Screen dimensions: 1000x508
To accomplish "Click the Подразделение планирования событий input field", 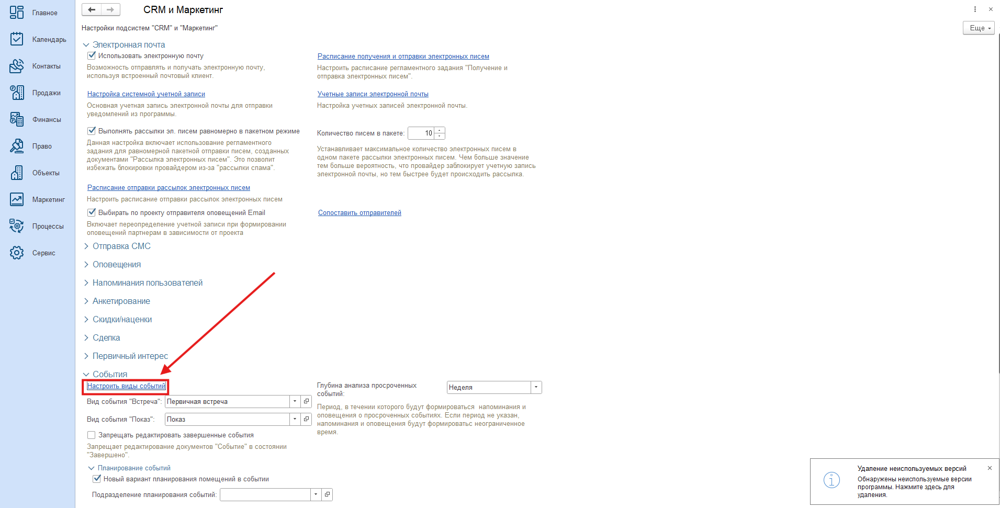I will [265, 494].
